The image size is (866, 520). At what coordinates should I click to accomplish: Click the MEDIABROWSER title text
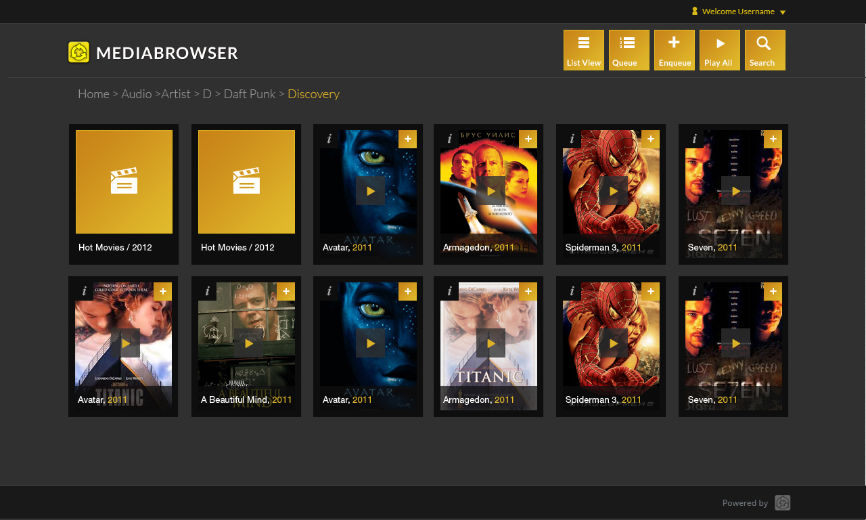[167, 53]
